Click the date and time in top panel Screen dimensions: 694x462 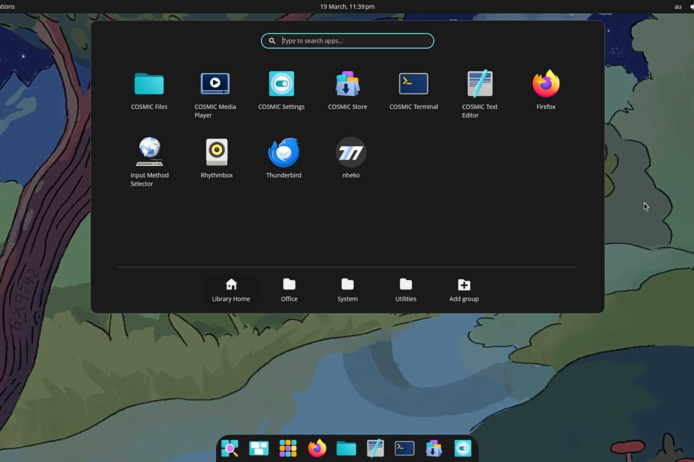pos(347,6)
